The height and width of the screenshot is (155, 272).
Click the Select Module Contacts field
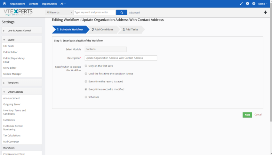(x=106, y=49)
